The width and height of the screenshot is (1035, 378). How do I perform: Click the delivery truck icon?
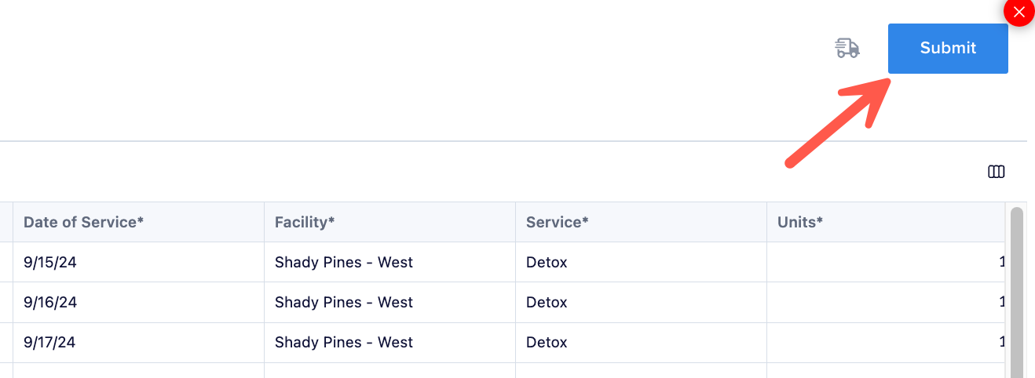coord(847,48)
